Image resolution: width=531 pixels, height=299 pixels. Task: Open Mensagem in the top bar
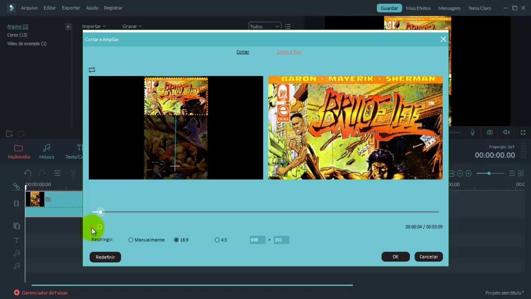pos(449,8)
